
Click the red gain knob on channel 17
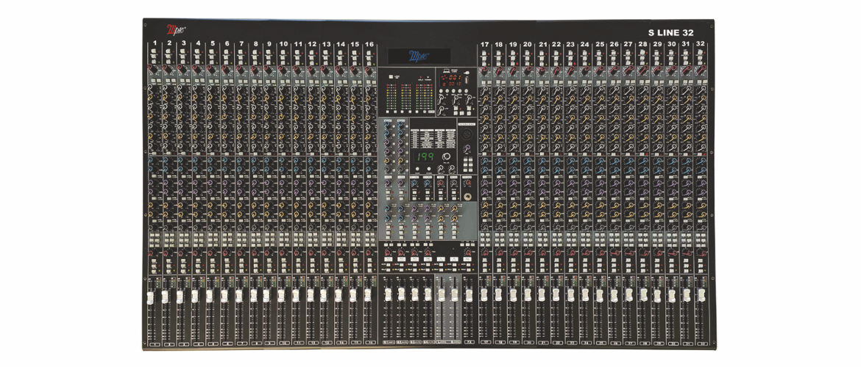click(483, 69)
